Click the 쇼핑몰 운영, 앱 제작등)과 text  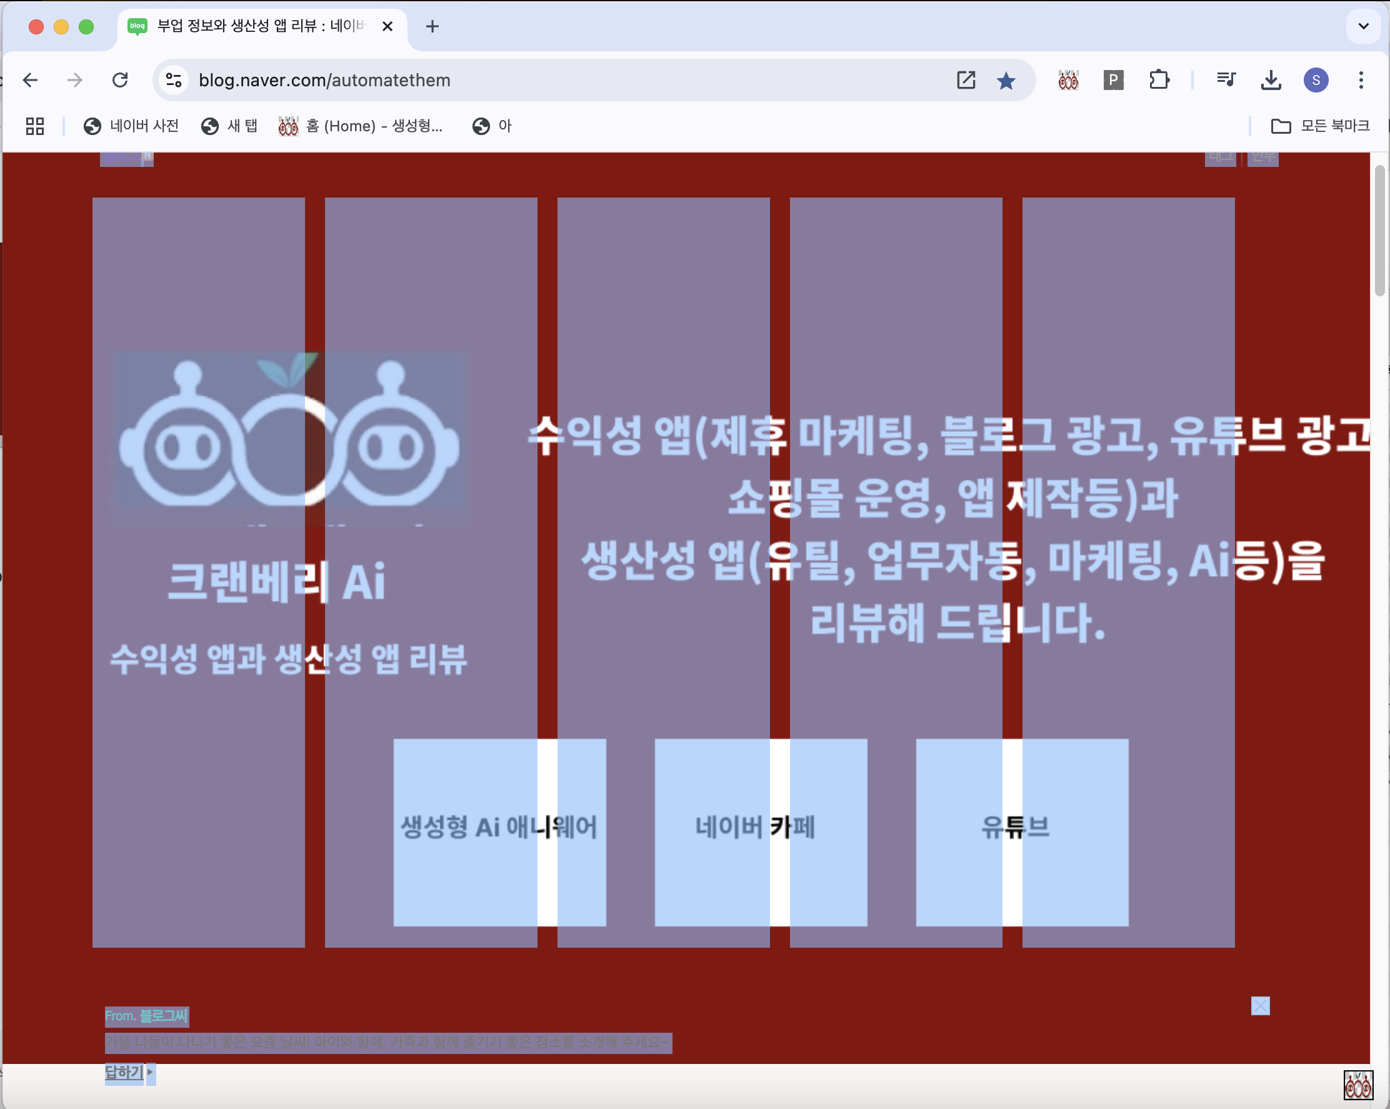[953, 498]
